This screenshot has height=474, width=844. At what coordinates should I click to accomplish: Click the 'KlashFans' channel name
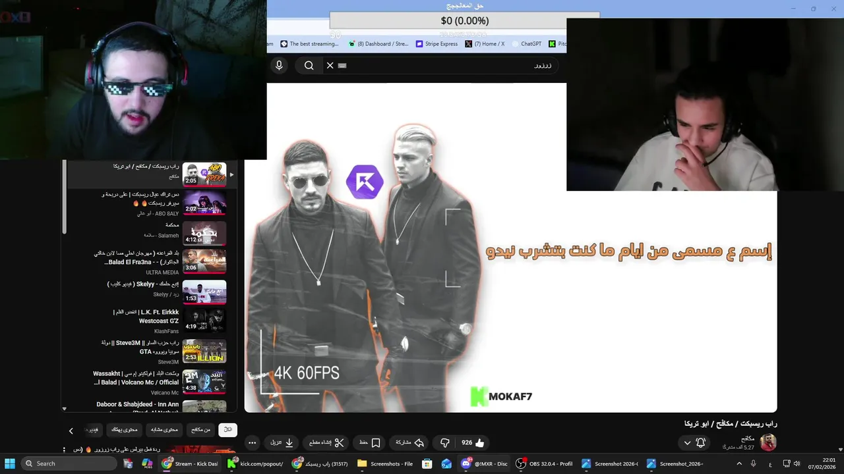166,332
